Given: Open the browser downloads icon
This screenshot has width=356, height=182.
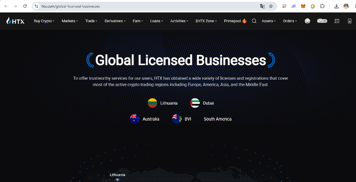Looking at the screenshot, I should coord(337,6).
